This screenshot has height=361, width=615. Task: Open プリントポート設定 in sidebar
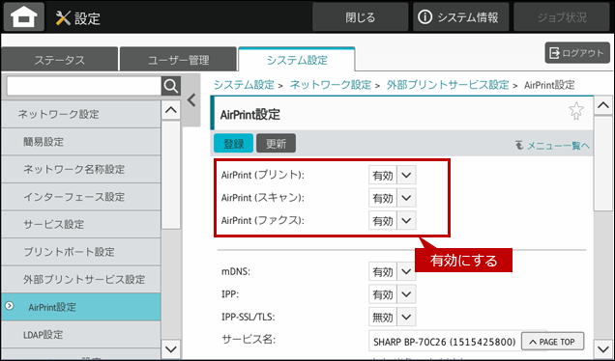81,252
